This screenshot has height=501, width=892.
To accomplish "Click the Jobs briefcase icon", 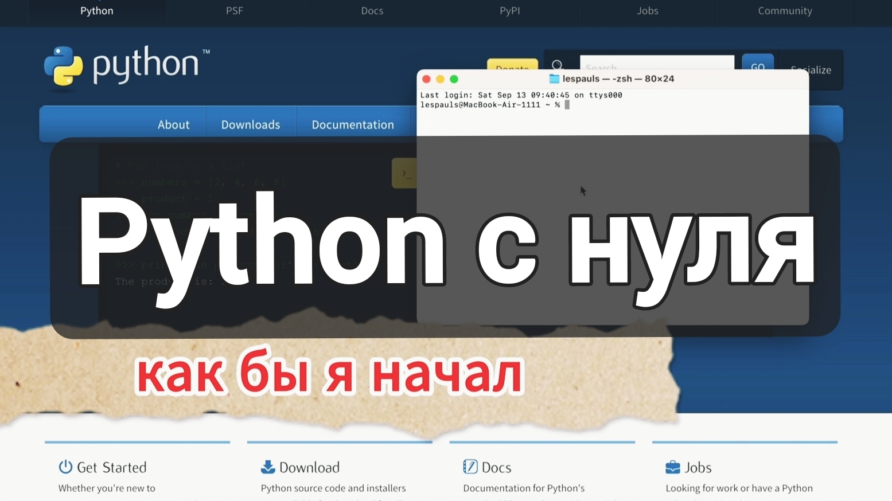I will point(673,467).
